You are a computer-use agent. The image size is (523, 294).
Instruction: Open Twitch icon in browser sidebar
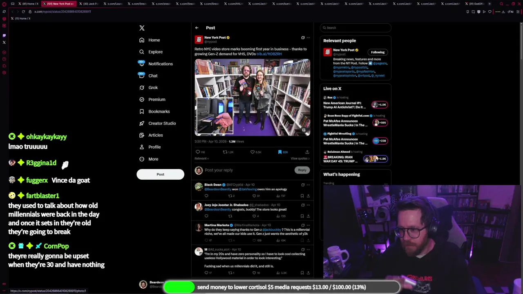coord(4,36)
